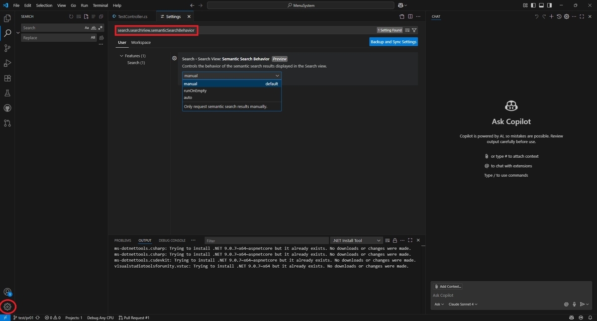Choose runOnEmpty option in dropdown

tap(232, 91)
